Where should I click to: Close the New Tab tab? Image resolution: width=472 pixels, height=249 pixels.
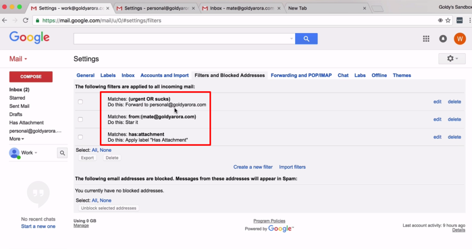364,8
